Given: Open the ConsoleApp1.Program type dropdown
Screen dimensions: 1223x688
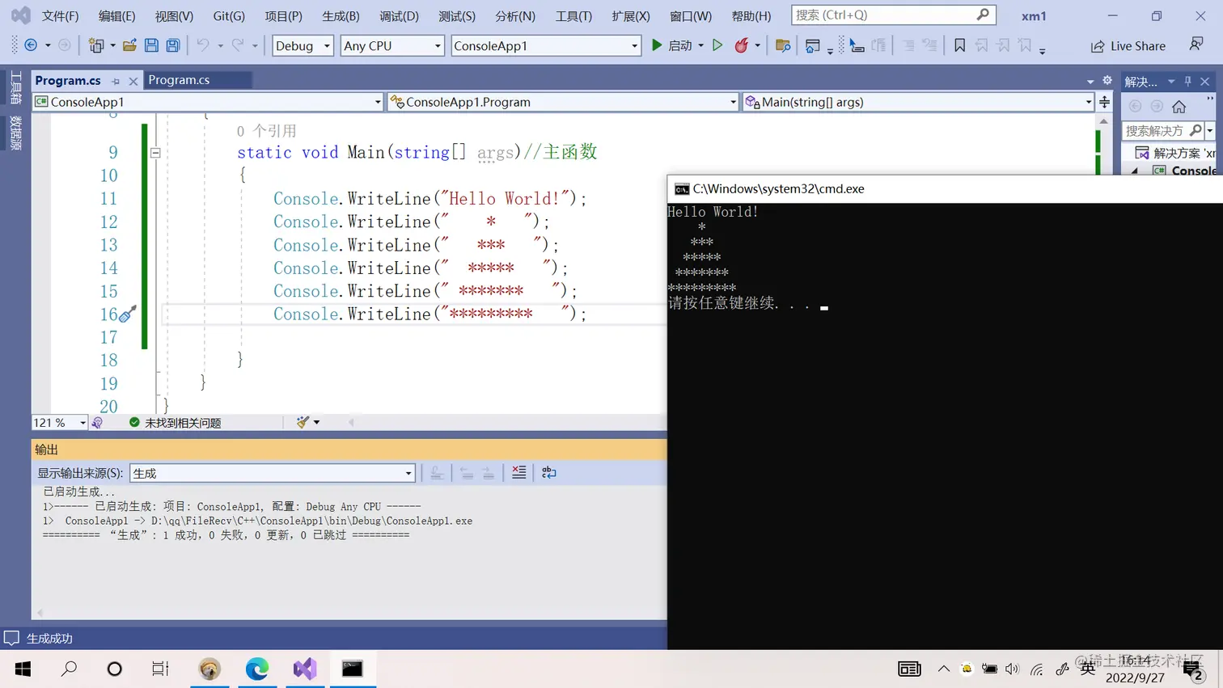Looking at the screenshot, I should pos(563,102).
